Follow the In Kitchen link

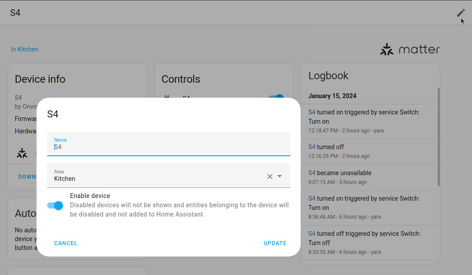25,49
